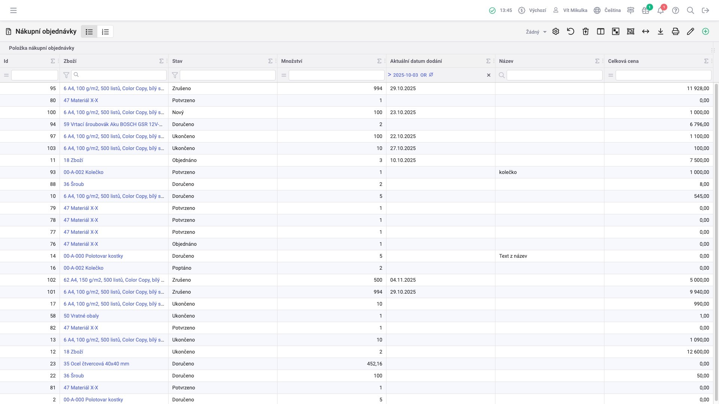Click the logout icon at top right
The image size is (719, 404).
click(x=706, y=10)
